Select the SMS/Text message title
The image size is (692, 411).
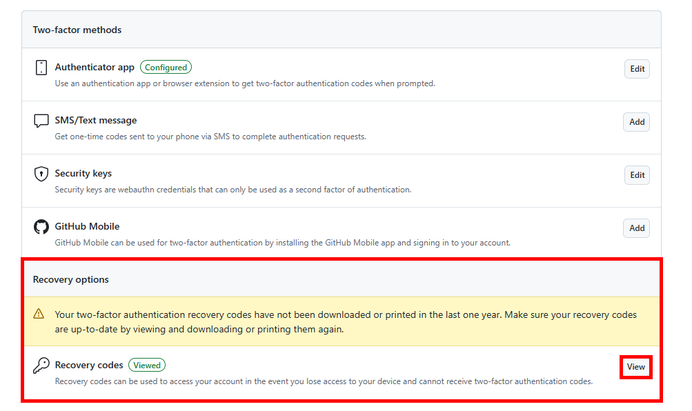tap(96, 121)
